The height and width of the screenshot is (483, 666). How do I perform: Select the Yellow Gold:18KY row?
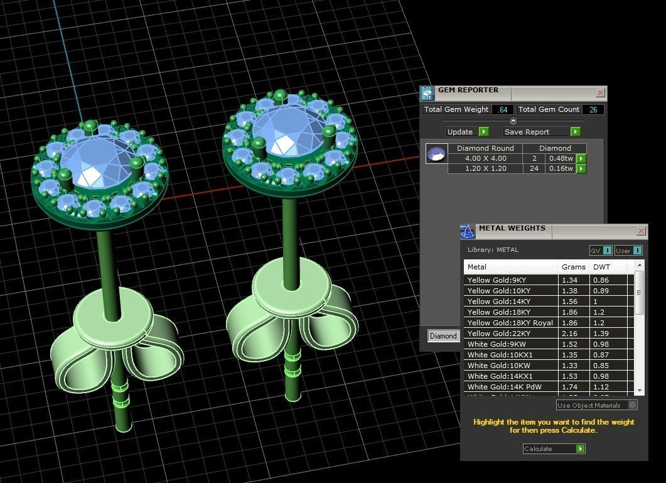click(x=549, y=312)
